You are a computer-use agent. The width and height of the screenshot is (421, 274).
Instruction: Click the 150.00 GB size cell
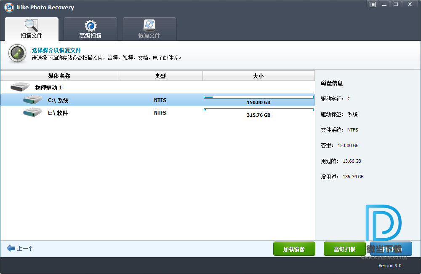(258, 102)
